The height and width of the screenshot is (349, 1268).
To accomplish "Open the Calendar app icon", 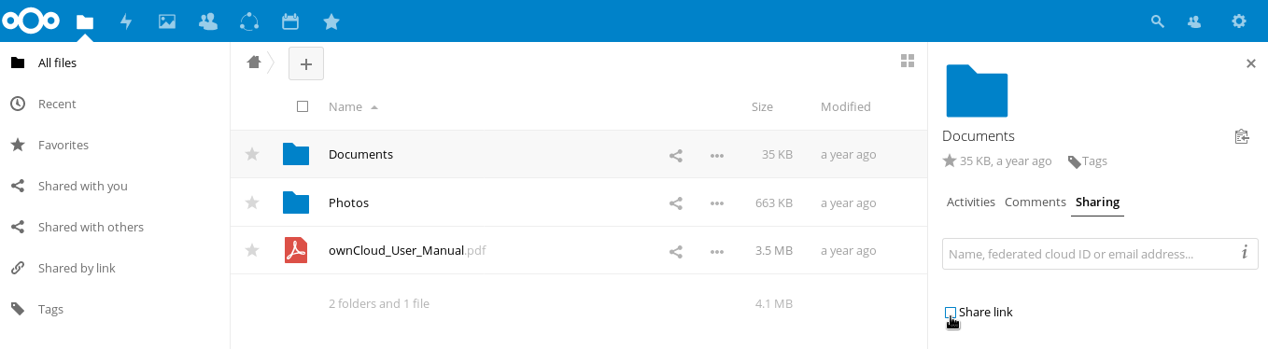I will 289,21.
